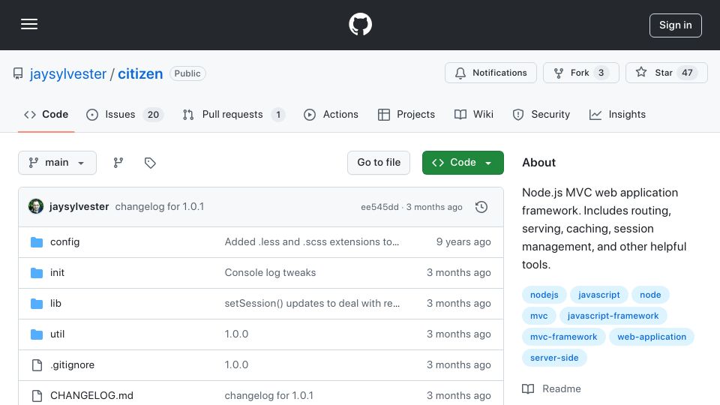Click the config folder icon

37,242
